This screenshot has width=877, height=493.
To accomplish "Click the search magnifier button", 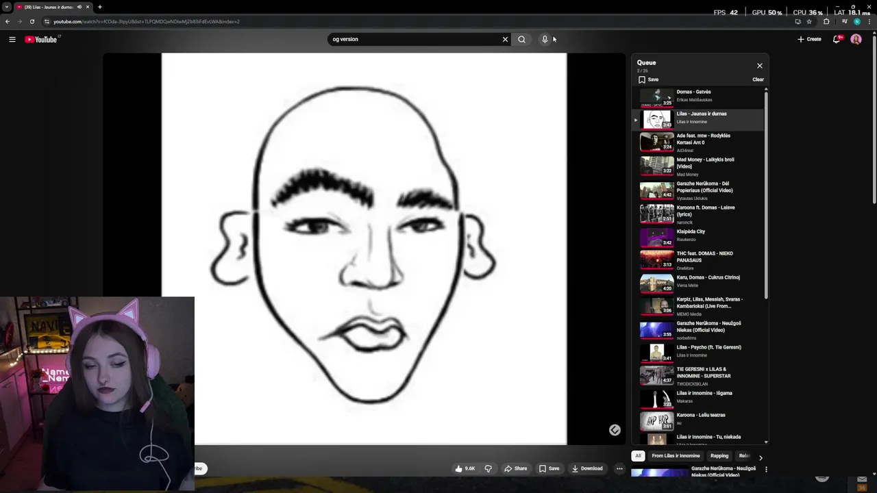I will tap(521, 39).
